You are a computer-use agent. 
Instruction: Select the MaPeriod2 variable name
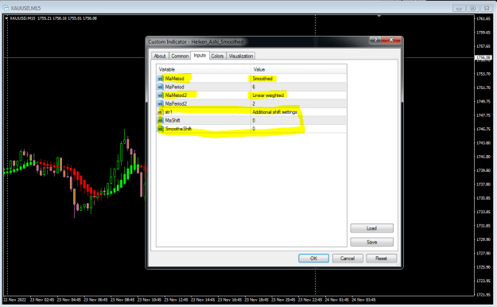tap(176, 103)
